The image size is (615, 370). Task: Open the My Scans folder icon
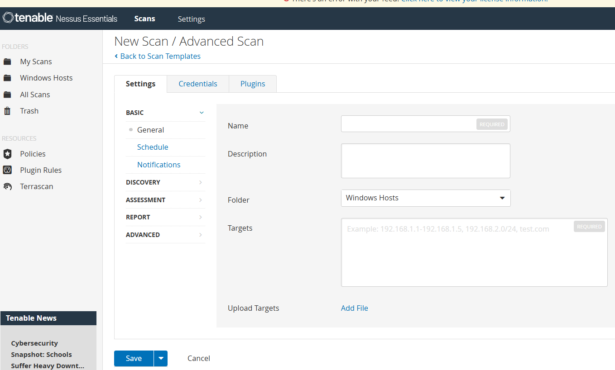coord(8,61)
